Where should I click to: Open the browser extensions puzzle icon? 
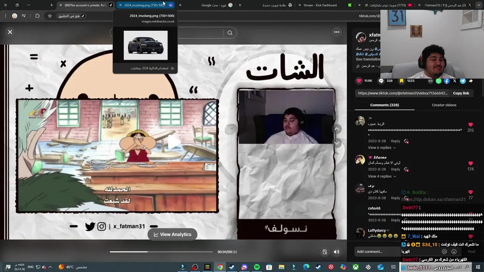pyautogui.click(x=37, y=16)
